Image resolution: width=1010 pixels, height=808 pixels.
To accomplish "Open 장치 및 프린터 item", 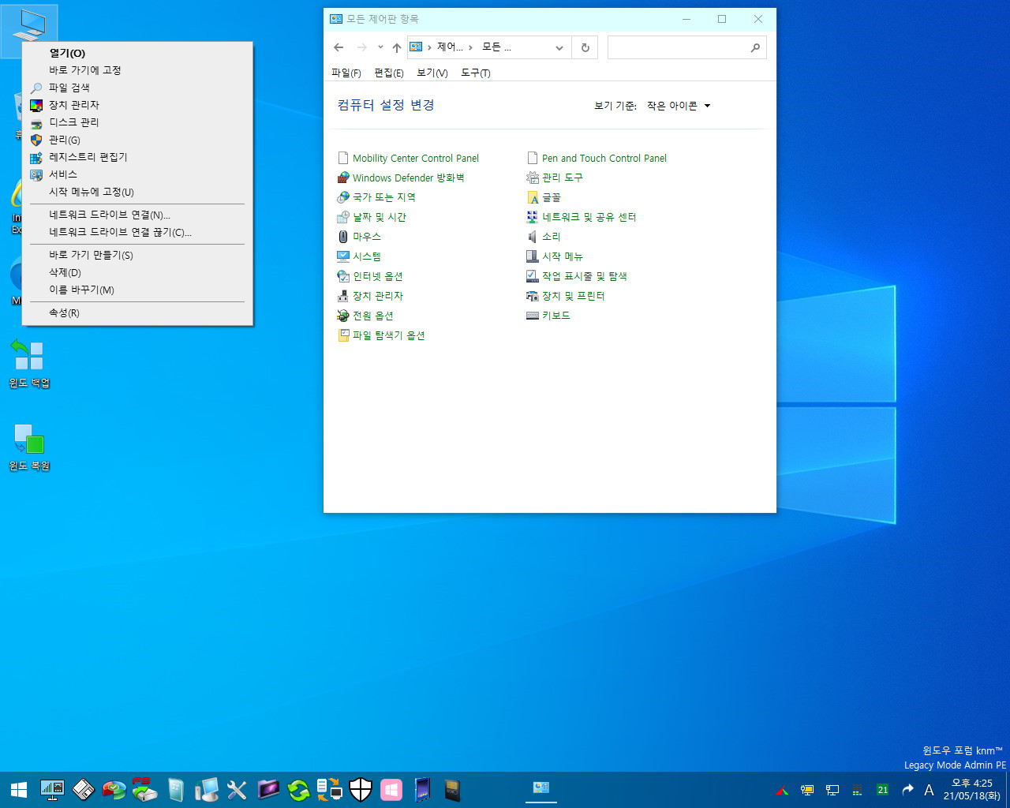I will (x=566, y=296).
